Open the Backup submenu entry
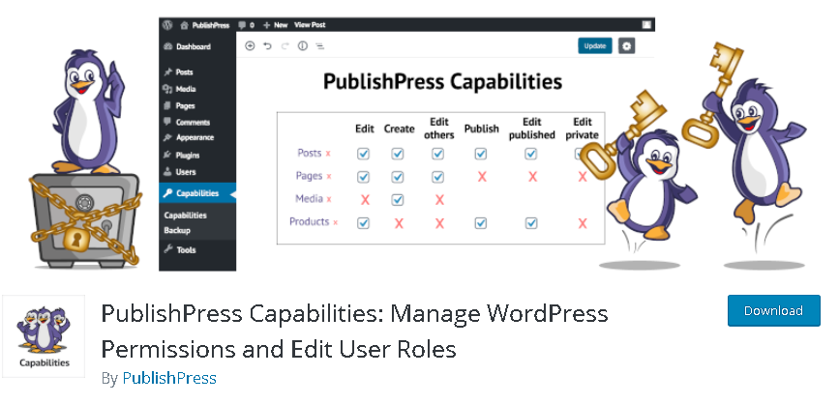Screen dimensions: 839x404 tap(177, 230)
